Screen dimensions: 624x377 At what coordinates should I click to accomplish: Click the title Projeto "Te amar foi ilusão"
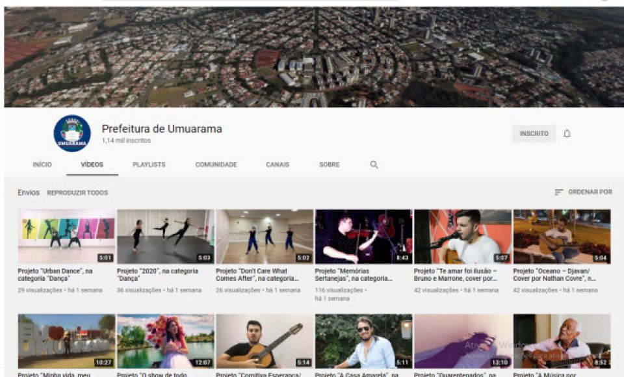[x=455, y=275]
